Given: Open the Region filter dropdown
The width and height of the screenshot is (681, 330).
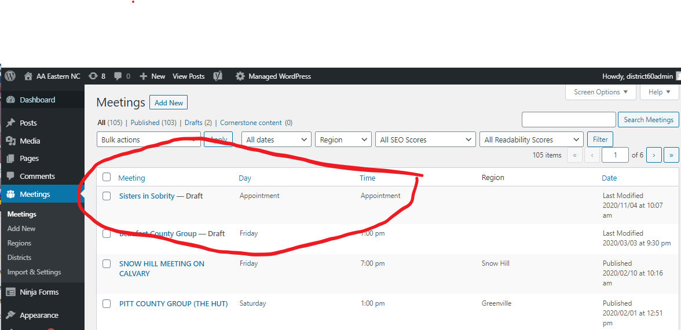Looking at the screenshot, I should [343, 140].
